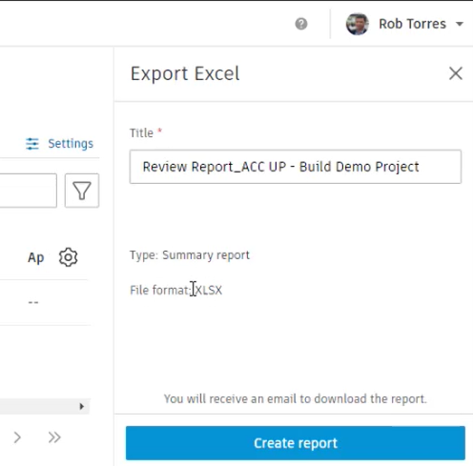
Task: Open the Settings link
Action: pyautogui.click(x=71, y=144)
